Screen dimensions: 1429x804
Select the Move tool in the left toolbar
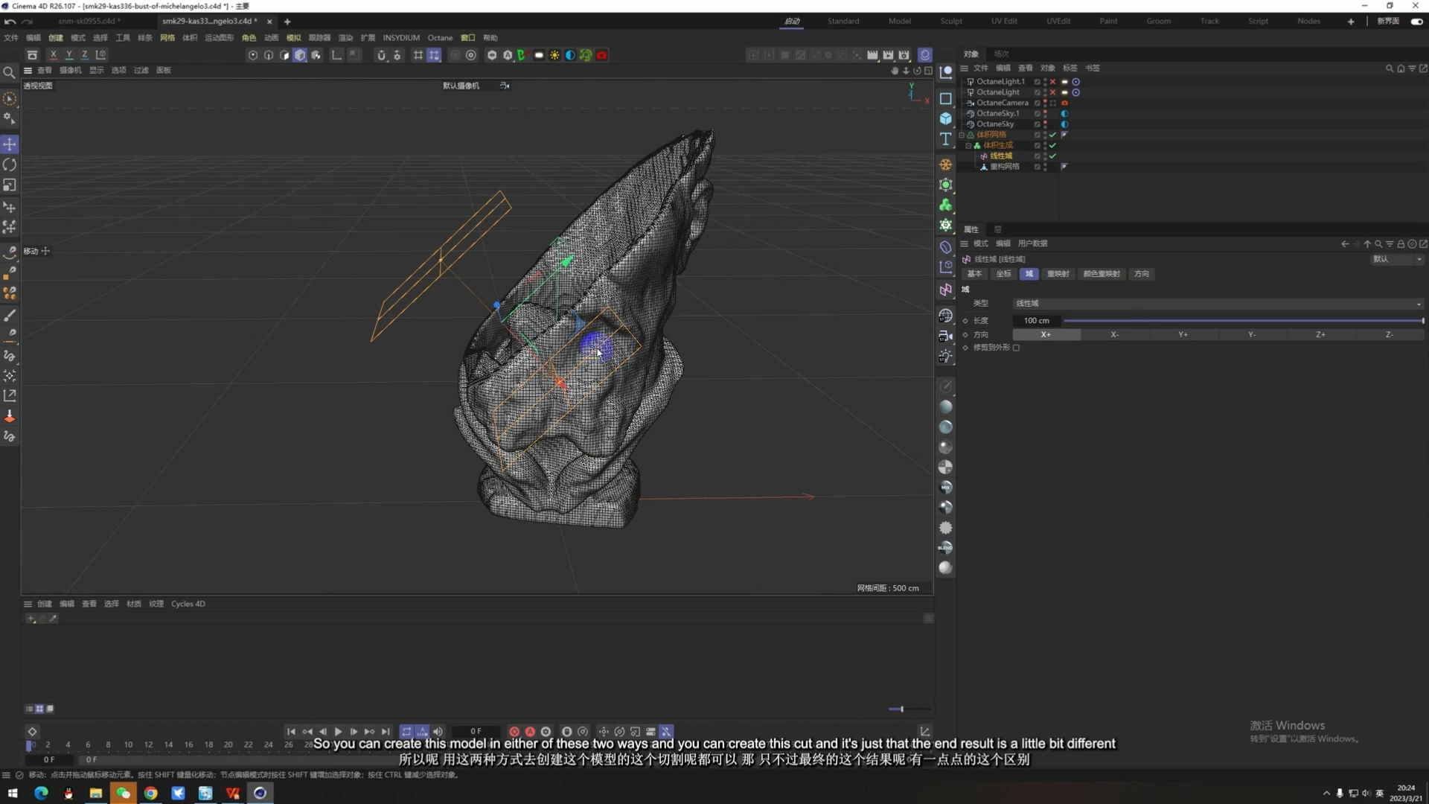pyautogui.click(x=10, y=144)
